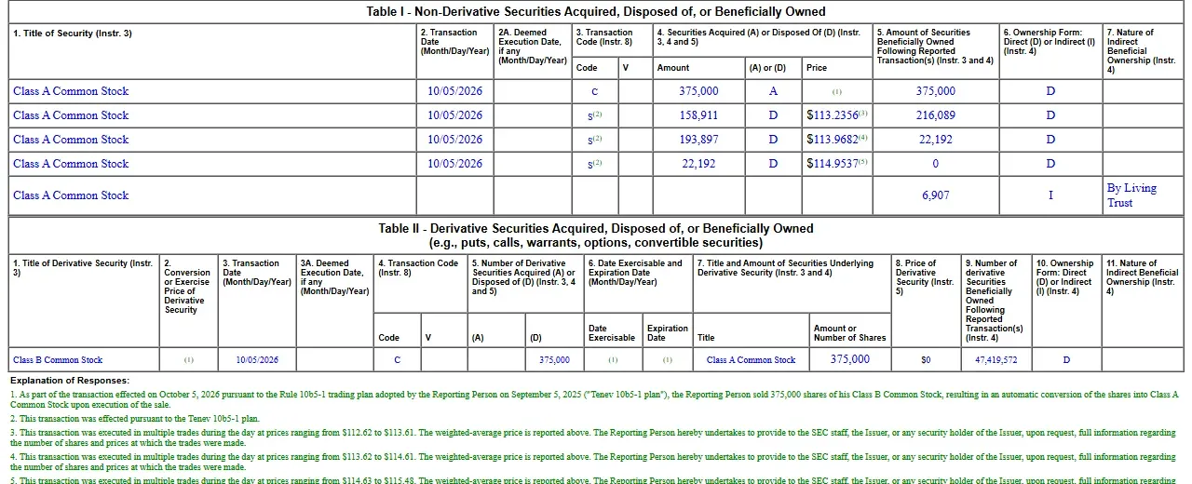Click transaction date in the 193,897 row
The height and width of the screenshot is (484, 1192).
[455, 140]
